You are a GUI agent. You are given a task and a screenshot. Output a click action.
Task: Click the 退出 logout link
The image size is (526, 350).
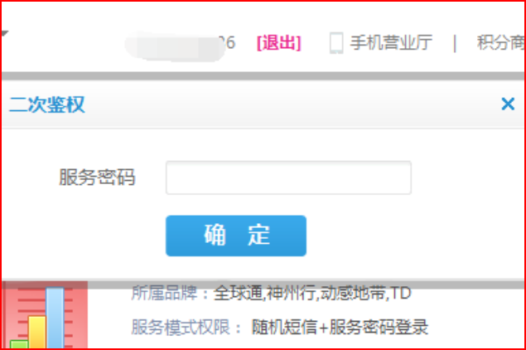point(279,43)
